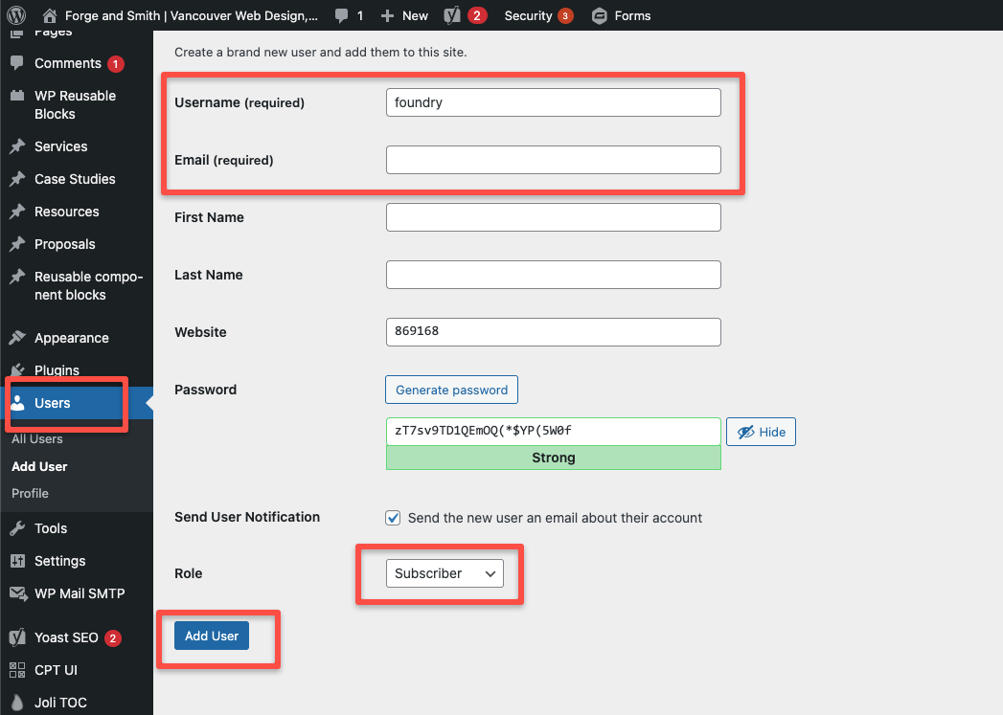
Task: Click the WordPress logo icon
Action: [16, 15]
